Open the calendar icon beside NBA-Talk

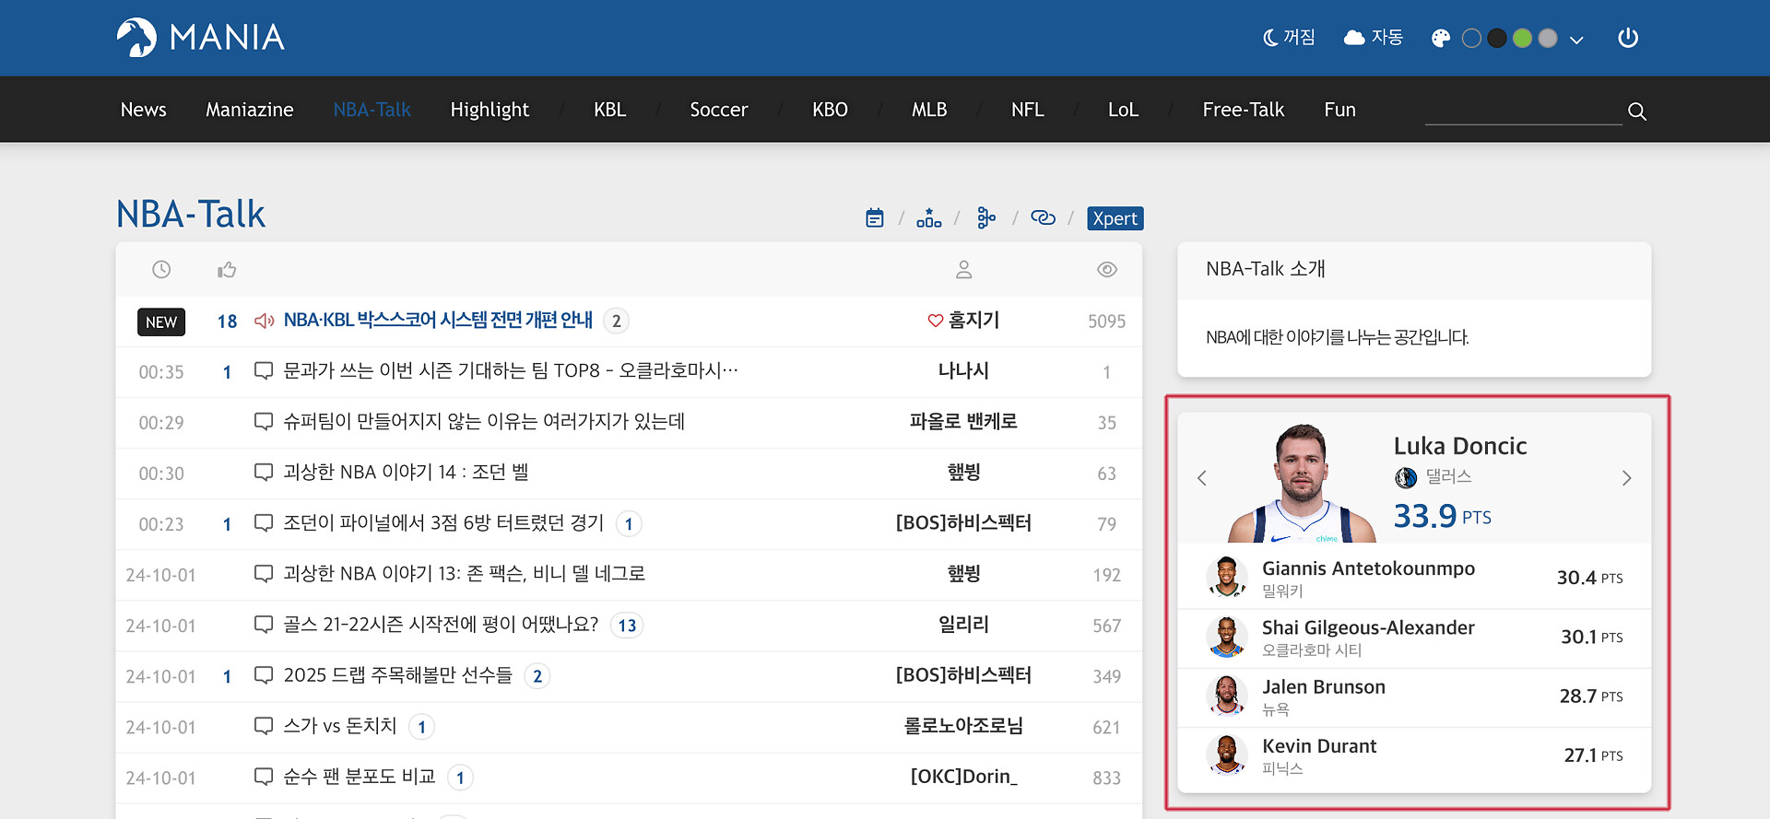tap(874, 218)
